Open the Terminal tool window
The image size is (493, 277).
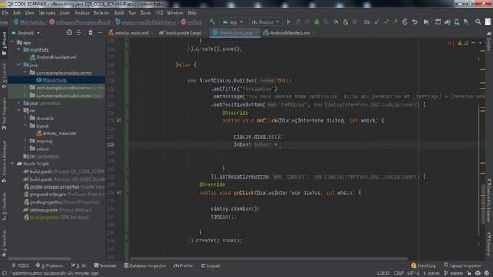tap(105, 265)
